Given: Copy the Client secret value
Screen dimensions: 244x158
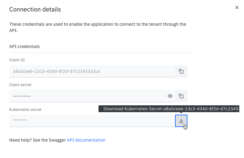Looking at the screenshot, I should click(181, 96).
